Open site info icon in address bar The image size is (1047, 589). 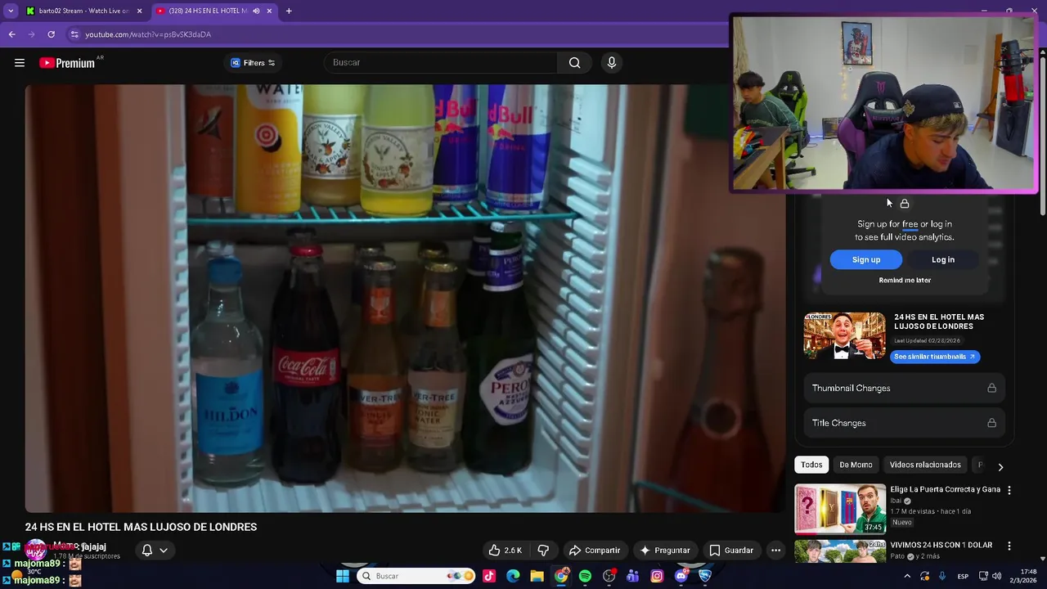(74, 34)
